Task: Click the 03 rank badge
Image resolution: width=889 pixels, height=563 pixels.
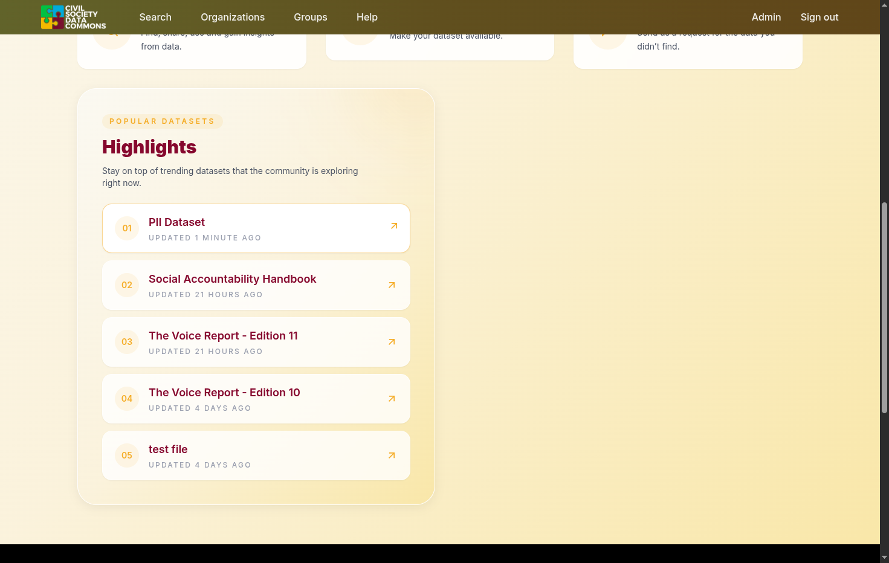Action: [x=127, y=342]
